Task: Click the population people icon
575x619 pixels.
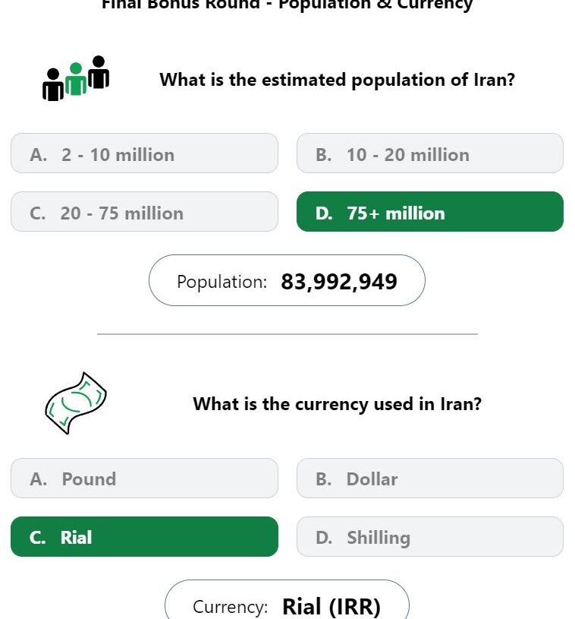Action: pyautogui.click(x=76, y=78)
